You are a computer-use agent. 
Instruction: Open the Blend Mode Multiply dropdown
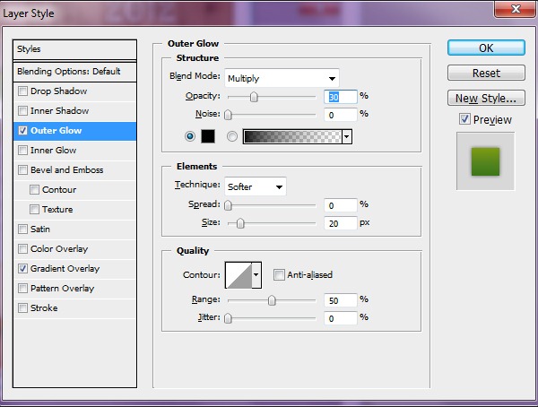(282, 78)
